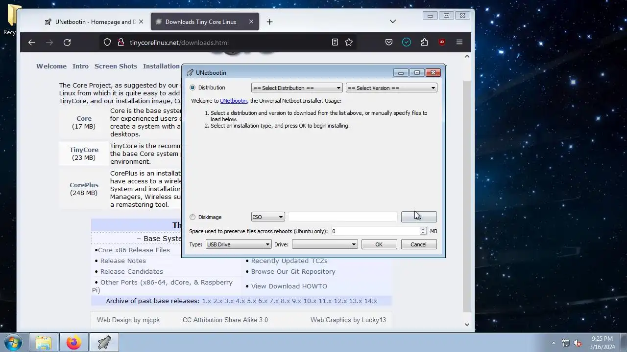Click the persistence space MB field
The height and width of the screenshot is (352, 627).
[375, 231]
